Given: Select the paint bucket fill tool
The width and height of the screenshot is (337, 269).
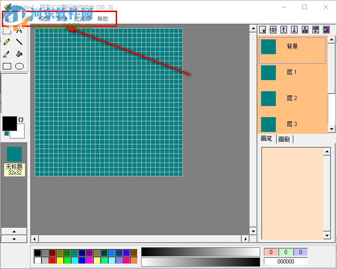Looking at the screenshot, I should pos(19,54).
